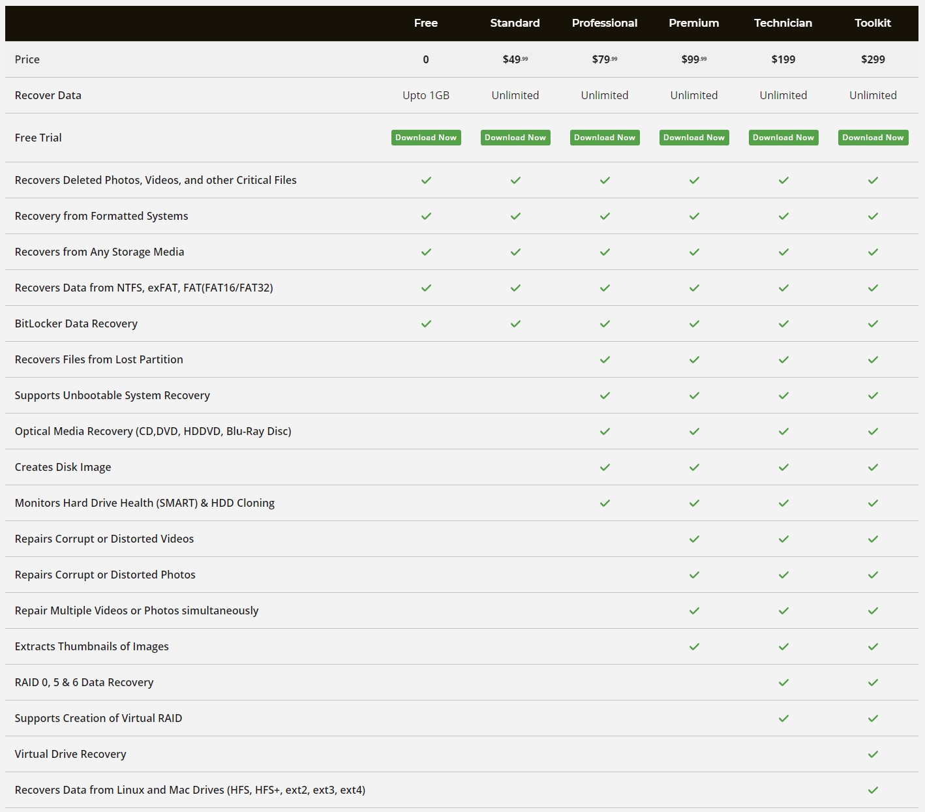Click Toolkit checkmark for Creates Disk Image
925x812 pixels.
tap(873, 467)
